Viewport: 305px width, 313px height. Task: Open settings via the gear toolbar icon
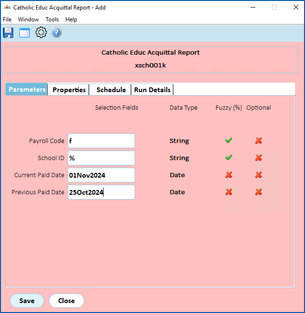41,33
